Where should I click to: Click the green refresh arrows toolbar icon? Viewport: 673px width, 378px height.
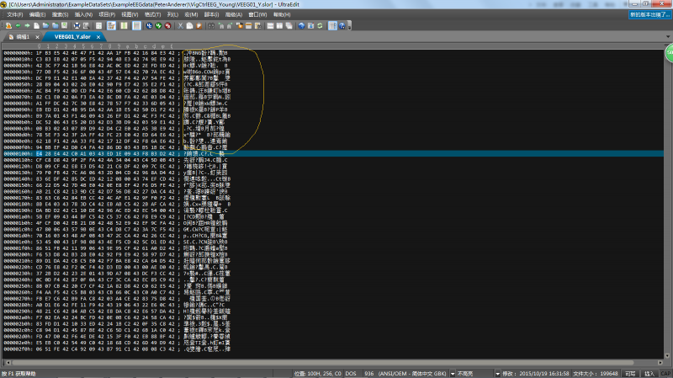[x=320, y=26]
